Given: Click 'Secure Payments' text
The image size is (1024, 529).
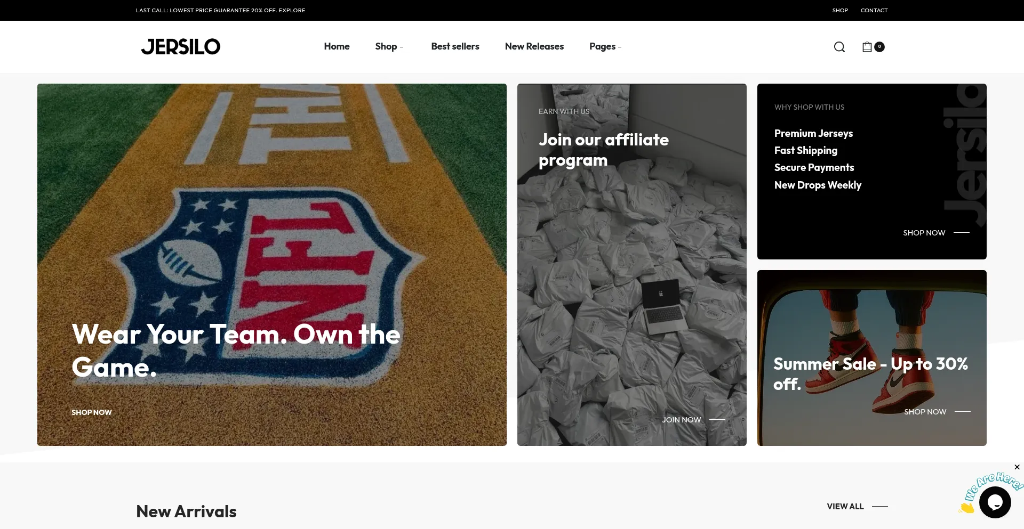Looking at the screenshot, I should point(814,167).
